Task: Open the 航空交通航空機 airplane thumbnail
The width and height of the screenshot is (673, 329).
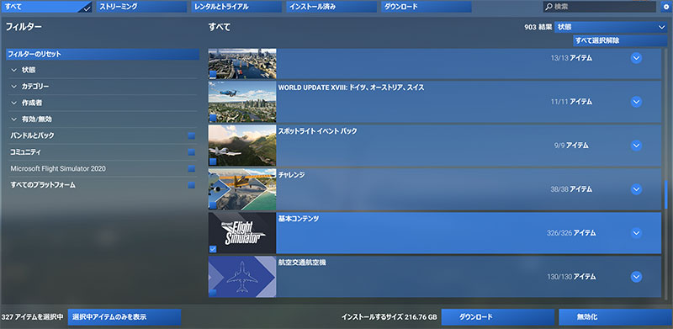Action: coord(242,277)
